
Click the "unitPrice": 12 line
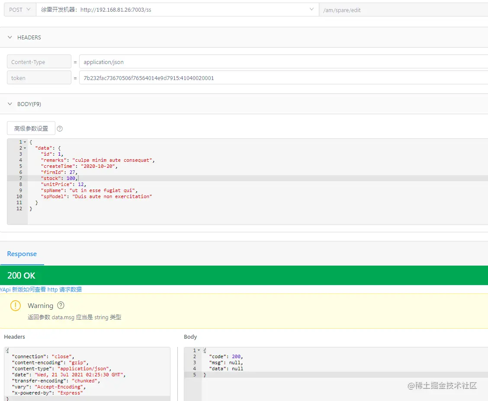pyautogui.click(x=64, y=184)
